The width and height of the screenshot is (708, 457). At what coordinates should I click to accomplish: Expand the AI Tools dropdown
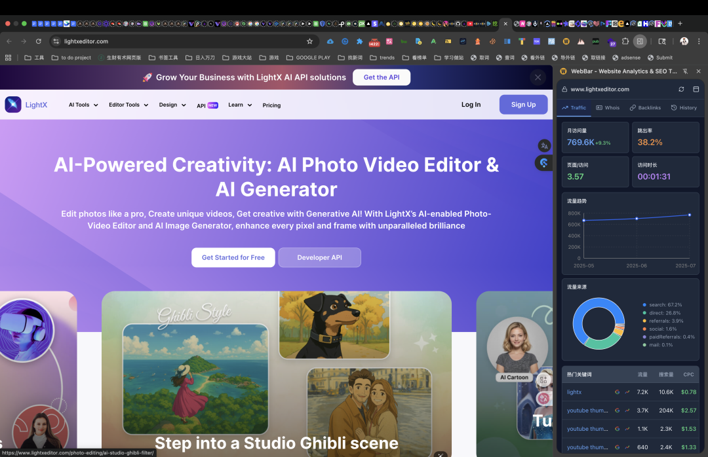83,105
